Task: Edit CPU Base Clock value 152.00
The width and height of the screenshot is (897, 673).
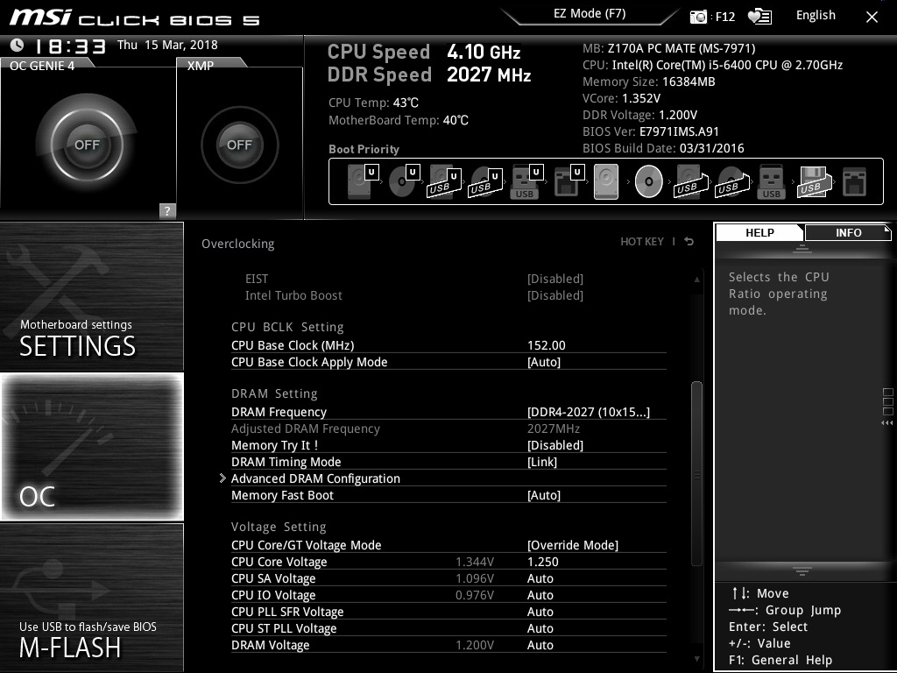Action: coord(547,345)
